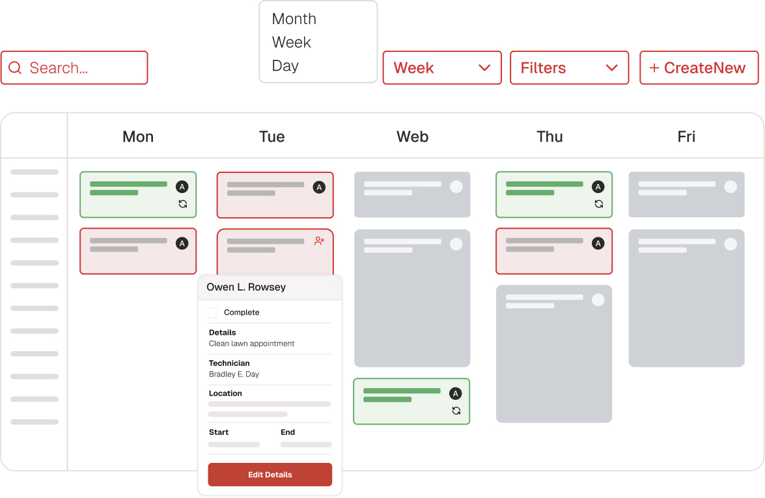Click the plus icon in CreateNew
The width and height of the screenshot is (765, 498).
pos(654,68)
